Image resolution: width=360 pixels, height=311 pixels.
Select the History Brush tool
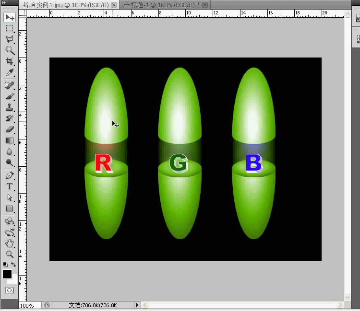10,118
